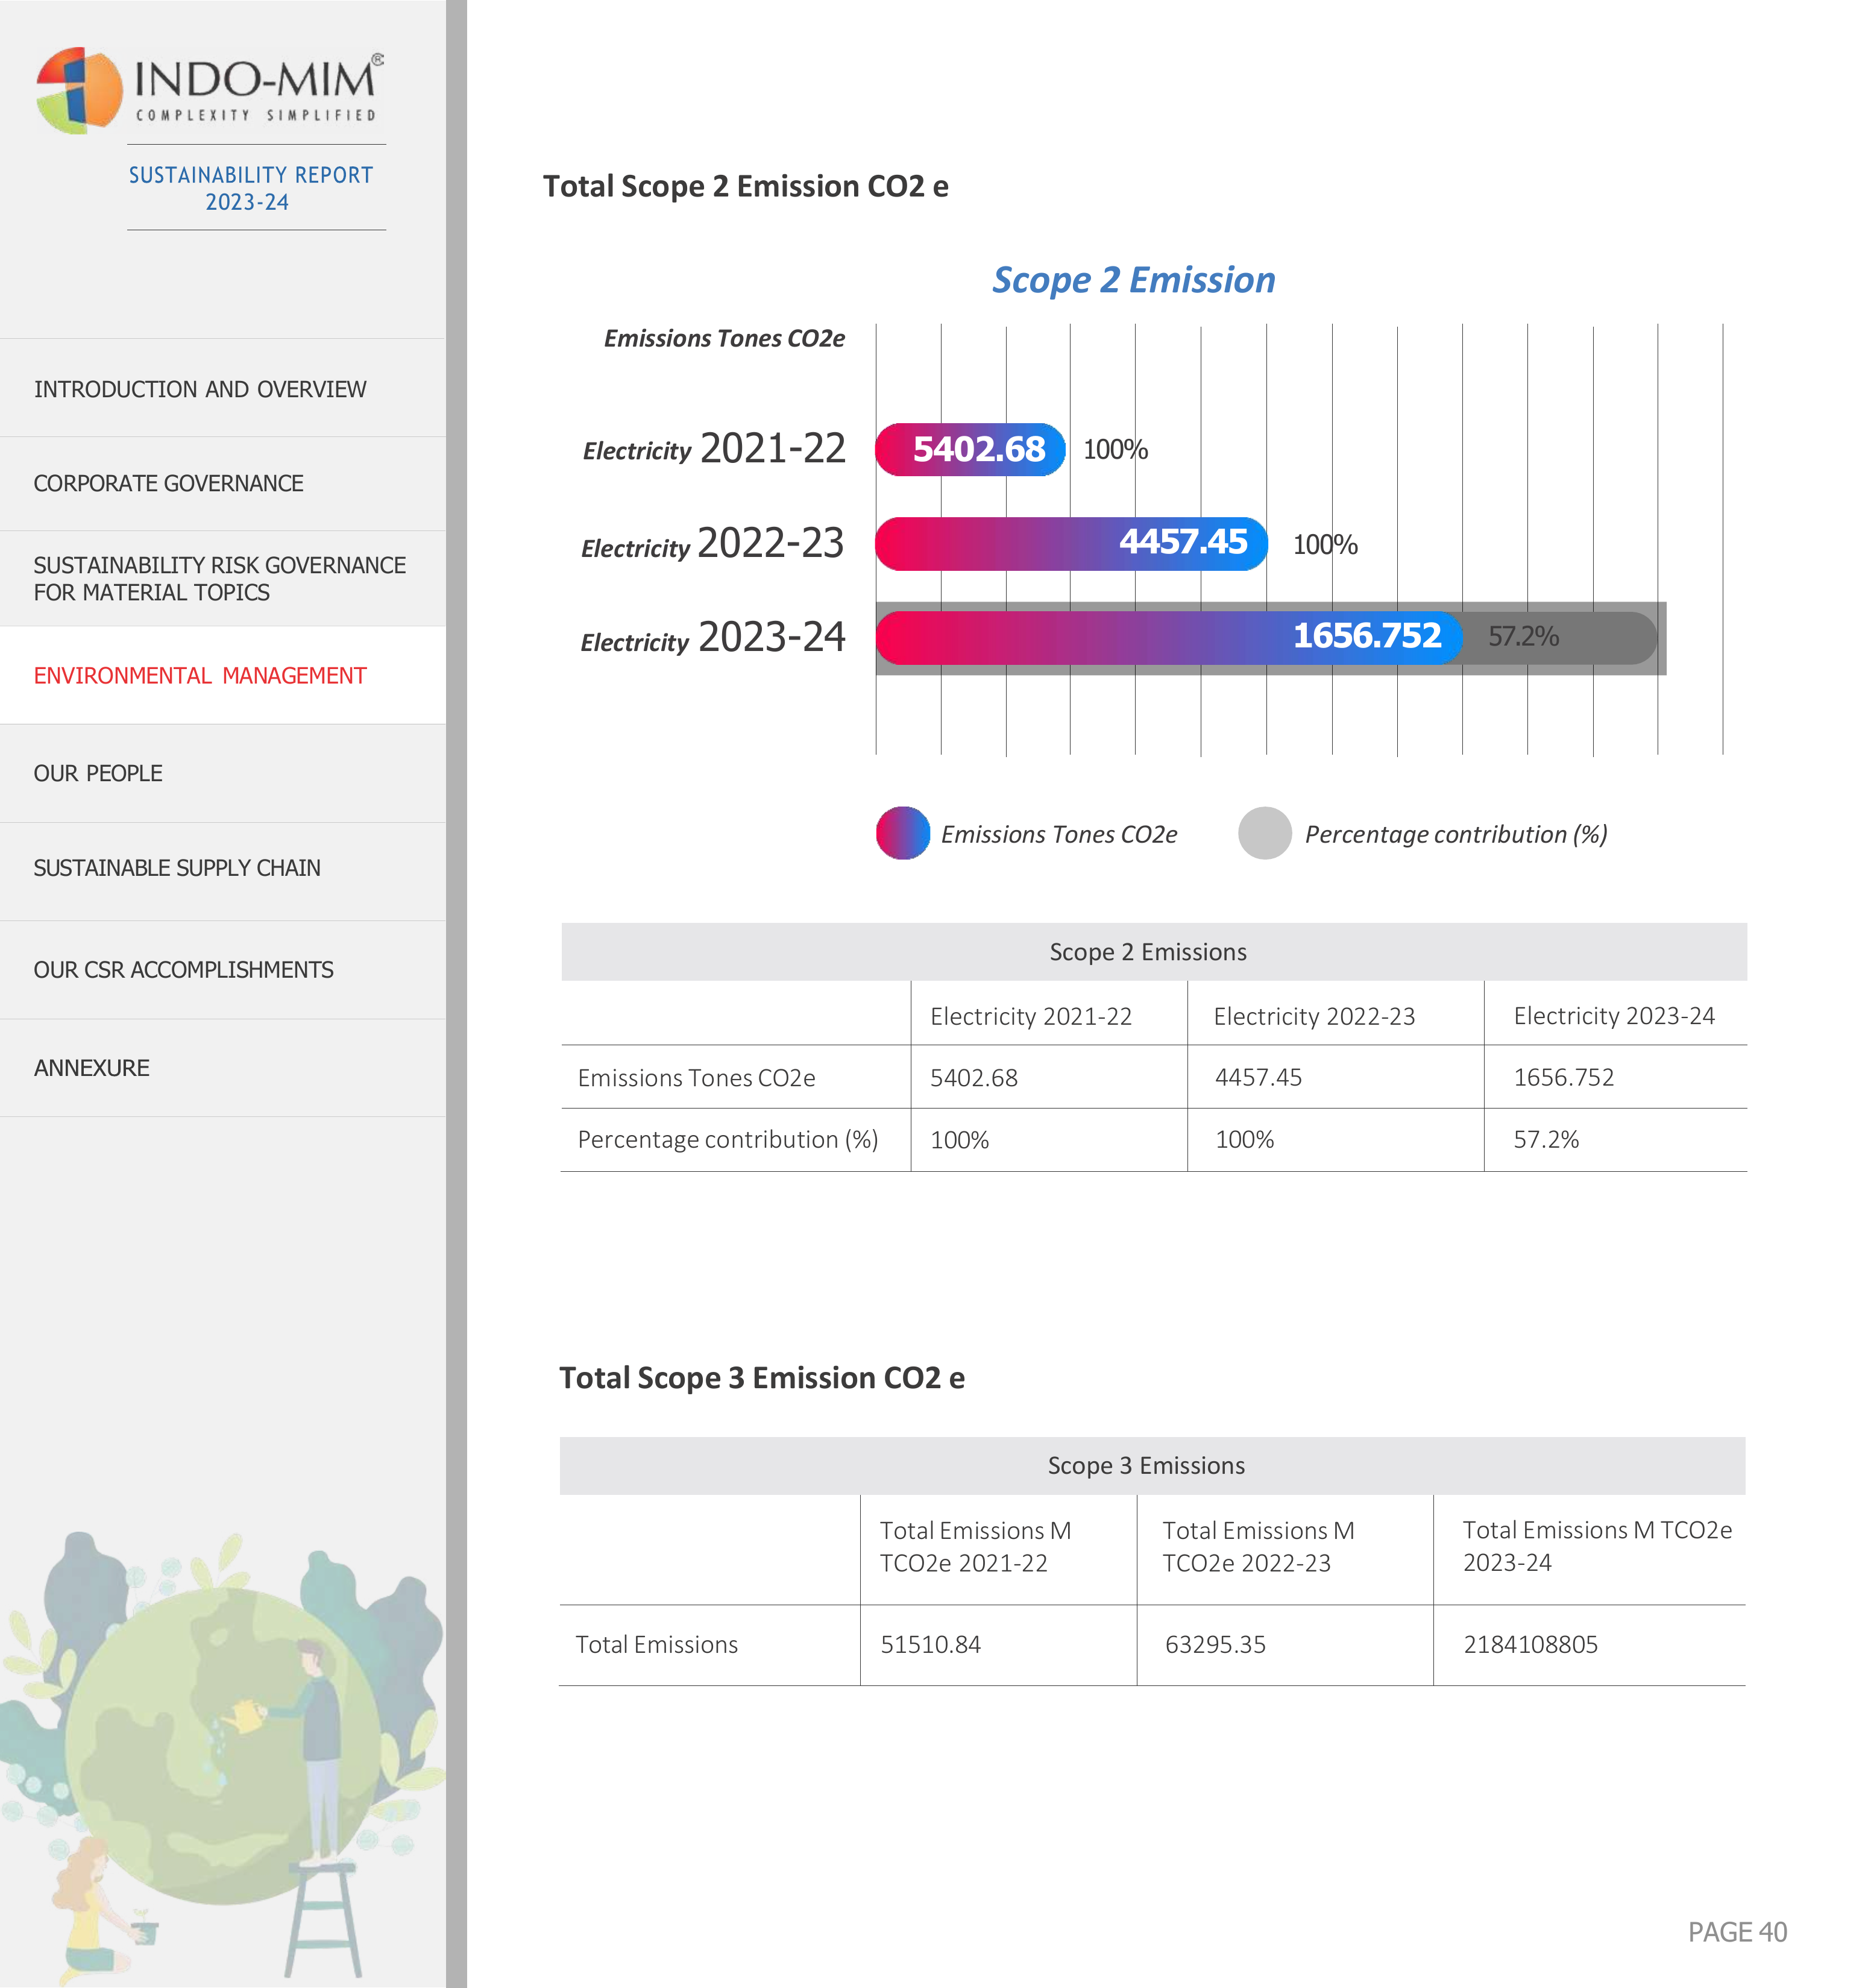Screen dimensions: 1871x1988
Task: Click the PAGE 40 footer number
Action: [1737, 1932]
